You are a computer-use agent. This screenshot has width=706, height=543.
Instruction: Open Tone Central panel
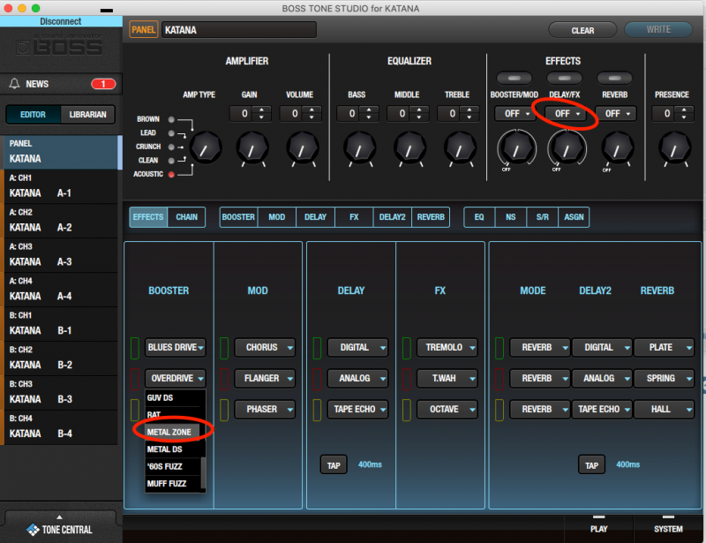click(x=60, y=529)
